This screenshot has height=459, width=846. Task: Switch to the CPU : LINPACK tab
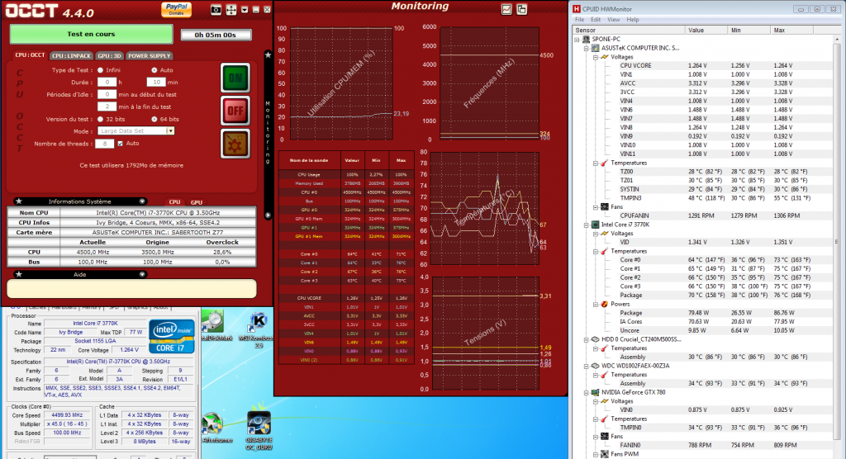tap(71, 55)
